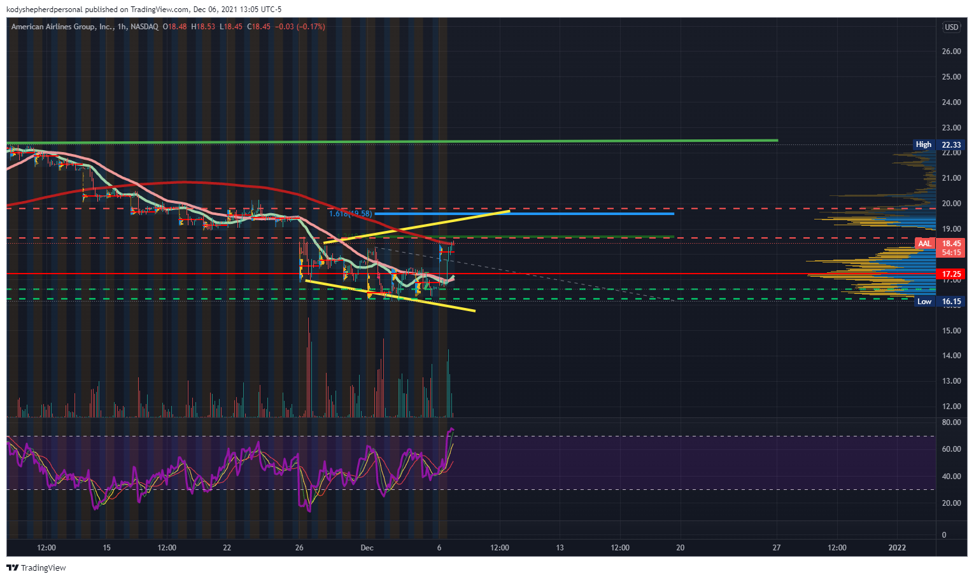Screen dimensions: 974x579
Task: Click the 25.00 price axis label
Action: point(951,77)
